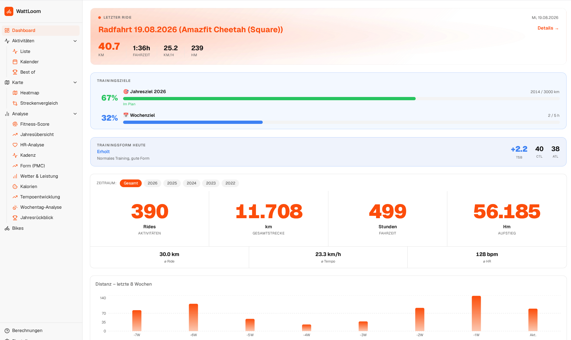Select the Gesamt time range pill
The height and width of the screenshot is (340, 571).
131,183
